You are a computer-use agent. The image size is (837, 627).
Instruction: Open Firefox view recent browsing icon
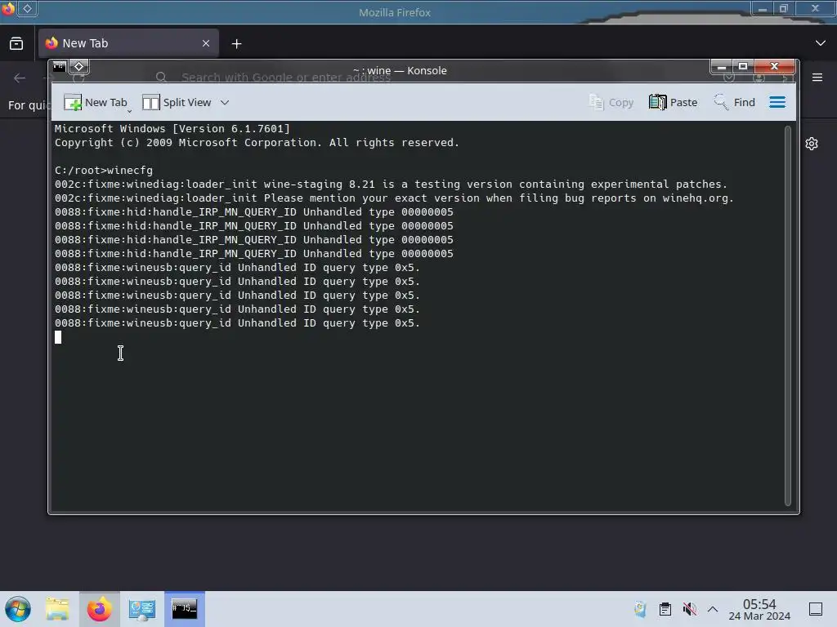[16, 44]
